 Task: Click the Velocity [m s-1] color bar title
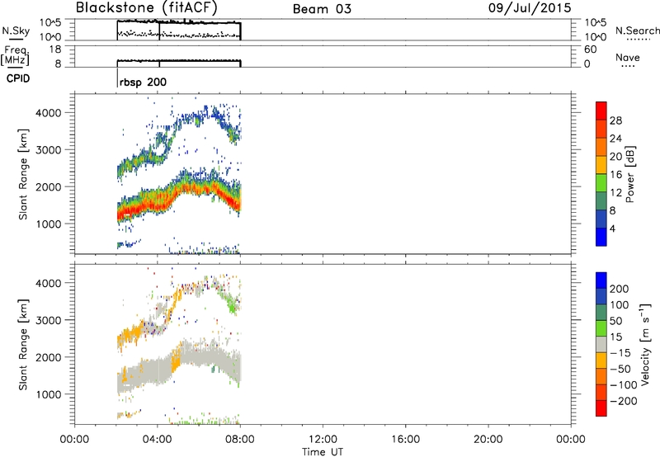[x=645, y=344]
